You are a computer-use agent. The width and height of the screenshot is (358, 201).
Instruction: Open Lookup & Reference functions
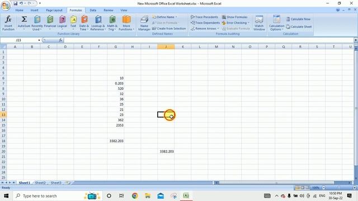click(x=98, y=23)
